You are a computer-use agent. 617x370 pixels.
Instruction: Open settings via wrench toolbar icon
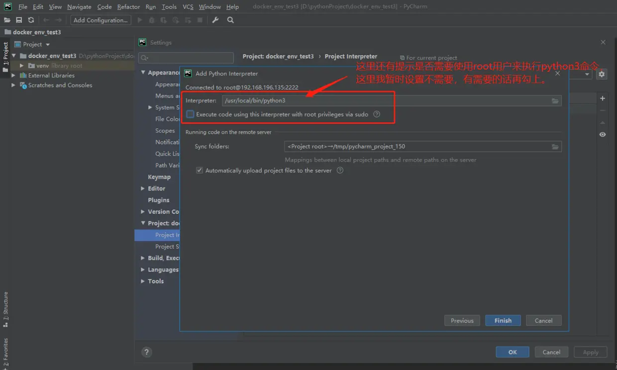pyautogui.click(x=215, y=20)
